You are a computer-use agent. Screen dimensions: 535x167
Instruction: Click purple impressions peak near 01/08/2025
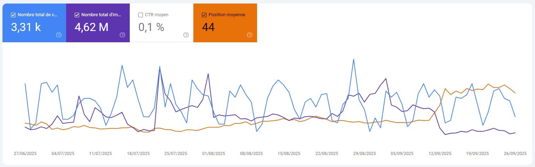point(208,74)
